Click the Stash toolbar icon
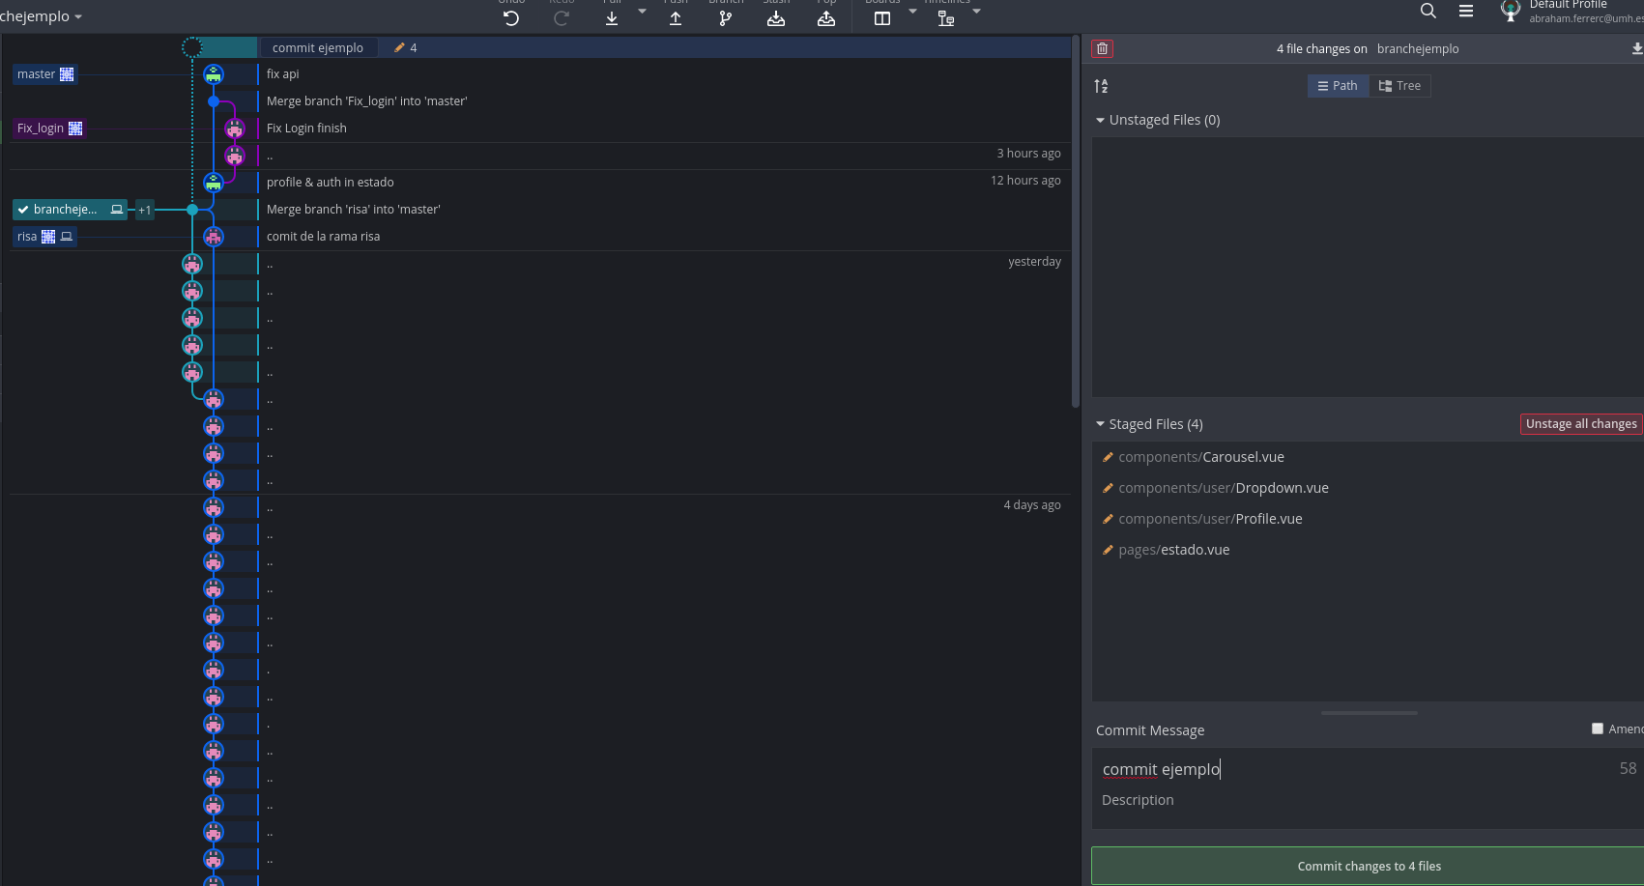 tap(776, 17)
